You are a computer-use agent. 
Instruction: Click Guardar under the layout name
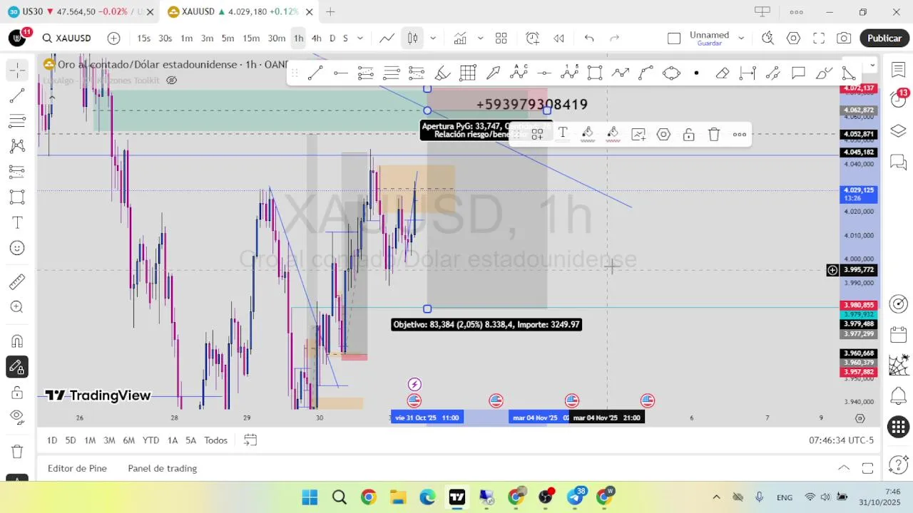[710, 43]
